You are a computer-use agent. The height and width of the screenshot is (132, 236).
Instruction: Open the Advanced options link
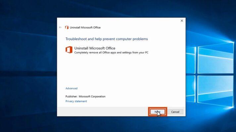pyautogui.click(x=71, y=88)
